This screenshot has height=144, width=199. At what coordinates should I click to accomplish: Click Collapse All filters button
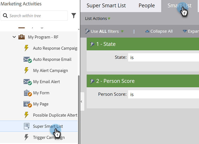[159, 31]
